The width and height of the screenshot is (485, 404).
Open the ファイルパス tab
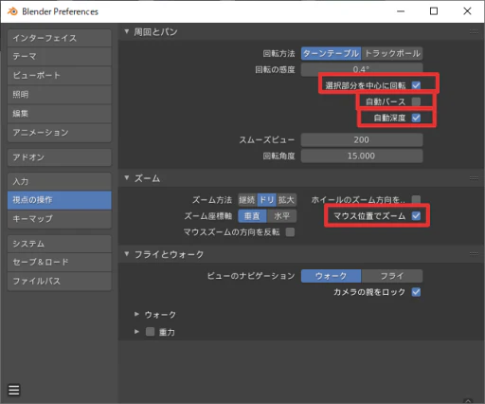(60, 281)
